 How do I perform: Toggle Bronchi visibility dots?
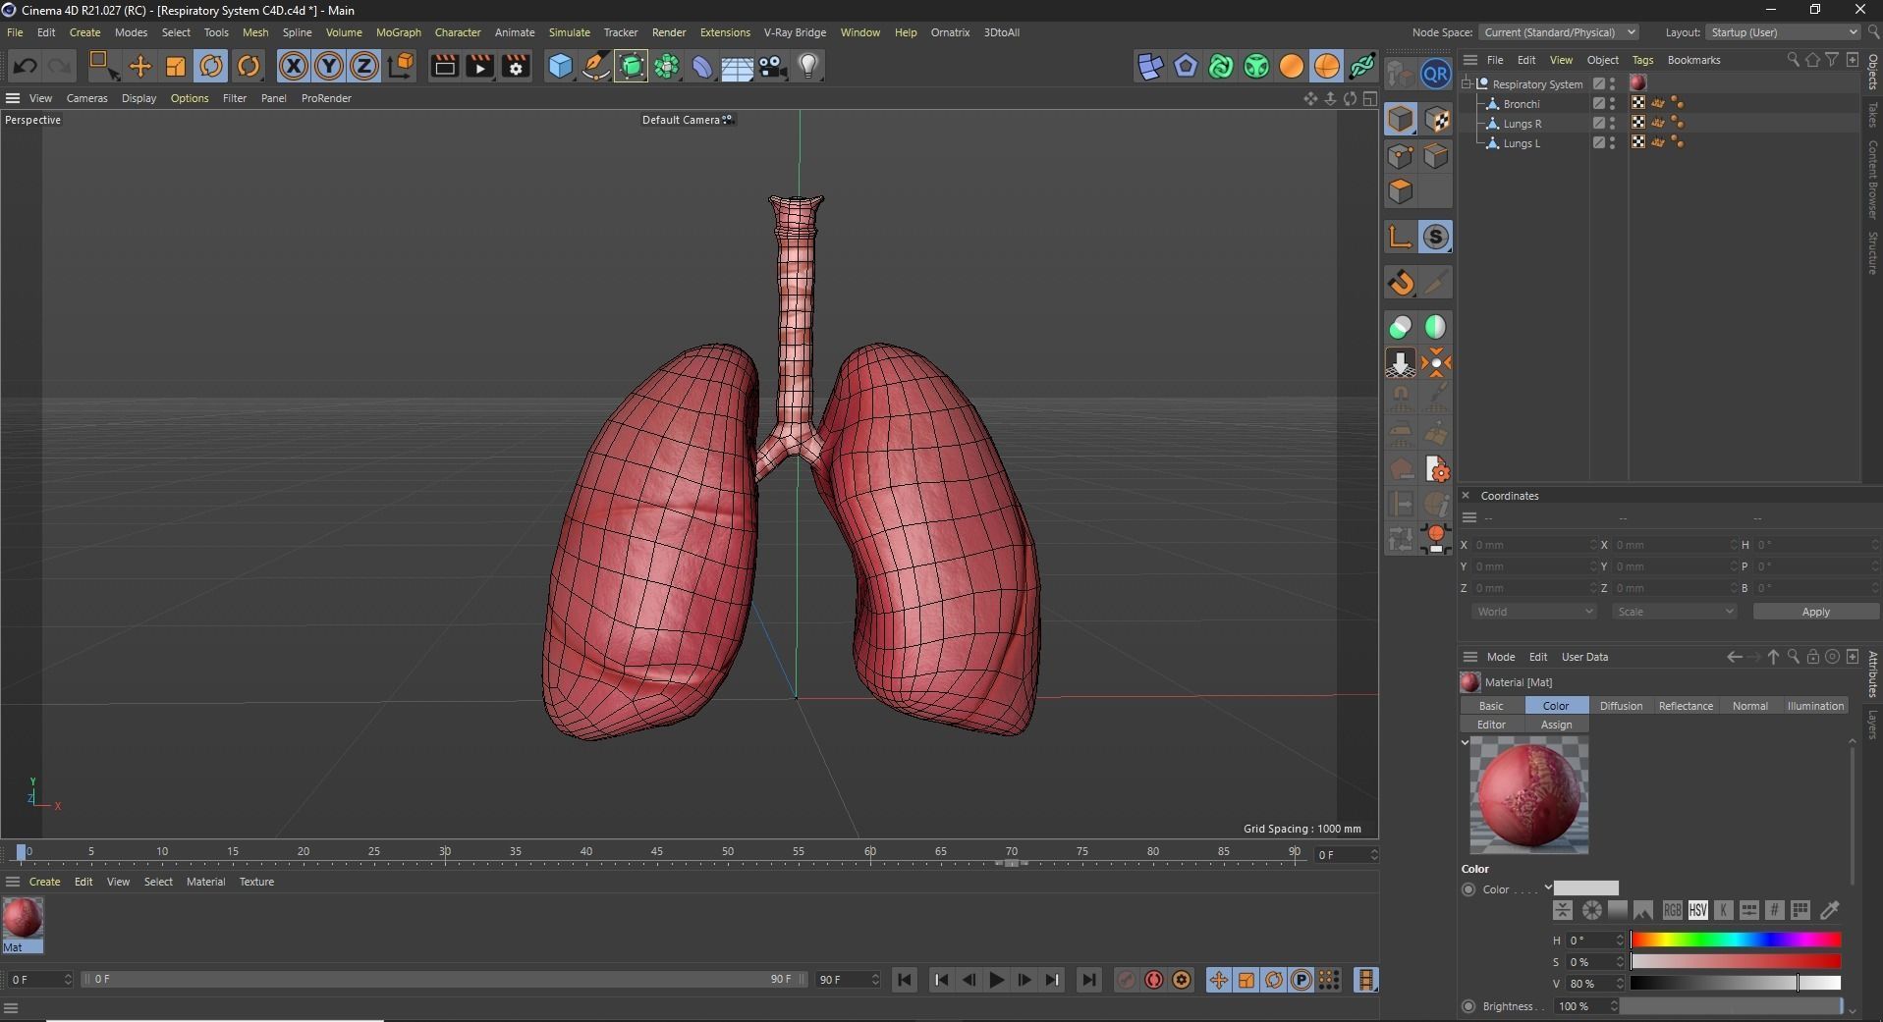coord(1613,103)
